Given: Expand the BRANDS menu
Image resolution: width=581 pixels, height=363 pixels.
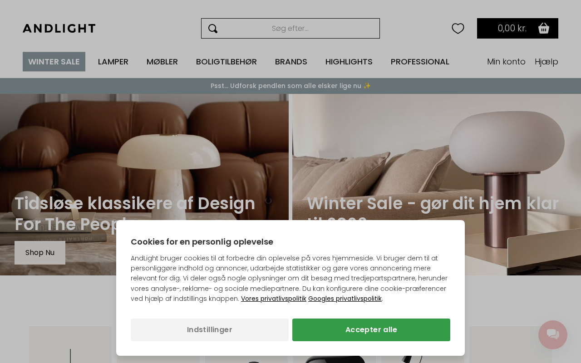Looking at the screenshot, I should [291, 62].
